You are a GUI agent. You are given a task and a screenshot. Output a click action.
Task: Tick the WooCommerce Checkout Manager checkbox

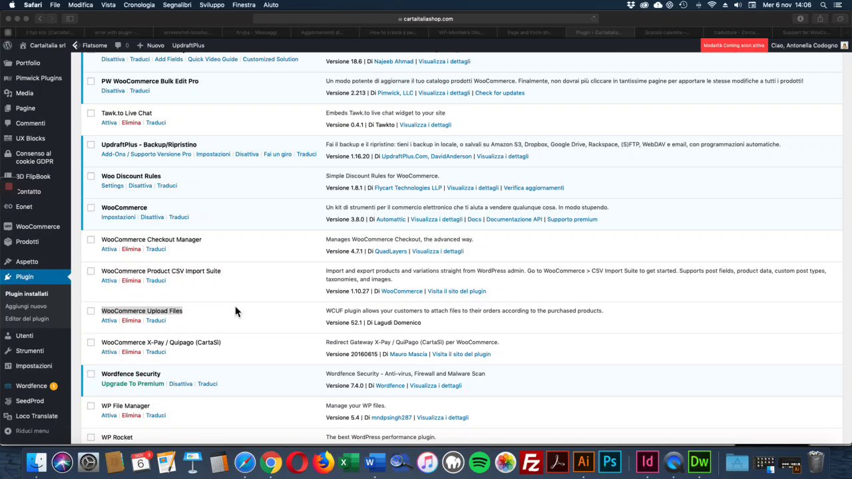(x=91, y=239)
